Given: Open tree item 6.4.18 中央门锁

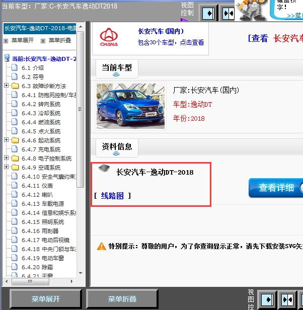Looking at the screenshot, I should [x=49, y=249].
